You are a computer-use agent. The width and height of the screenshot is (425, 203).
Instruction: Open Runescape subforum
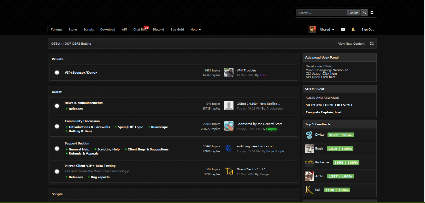pyautogui.click(x=159, y=127)
